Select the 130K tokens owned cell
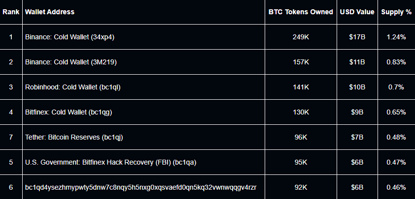The image size is (415, 199). [x=301, y=112]
